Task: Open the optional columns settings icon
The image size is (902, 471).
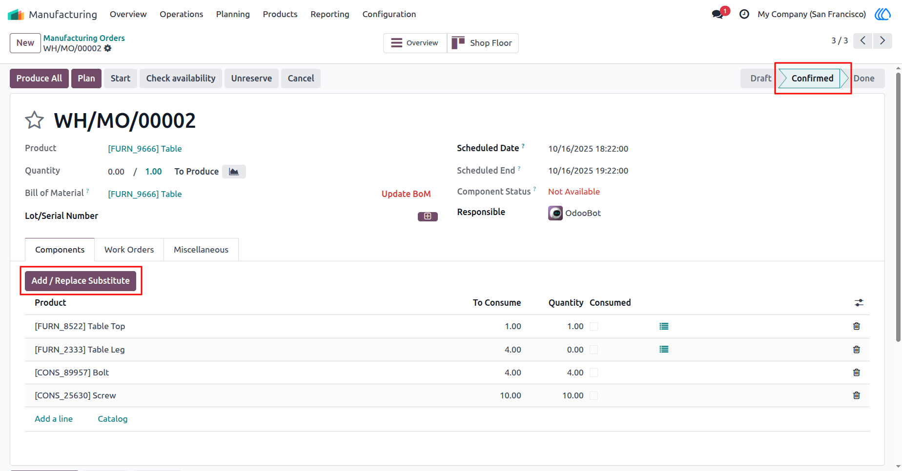Action: pos(859,303)
